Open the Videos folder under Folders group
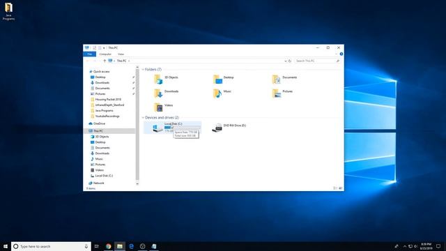This screenshot has height=251, width=446. coord(163,107)
